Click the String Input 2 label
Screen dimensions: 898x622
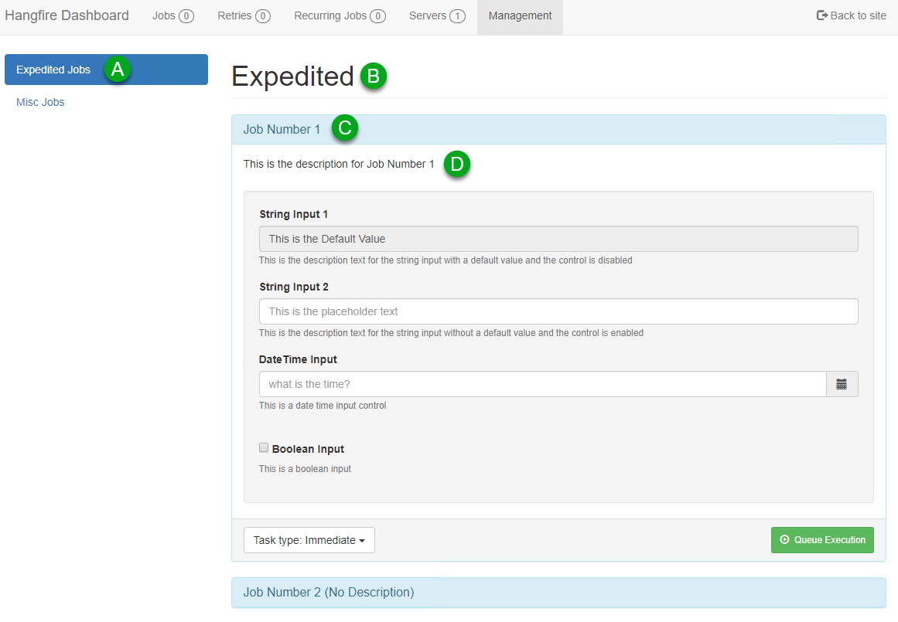[x=294, y=287]
